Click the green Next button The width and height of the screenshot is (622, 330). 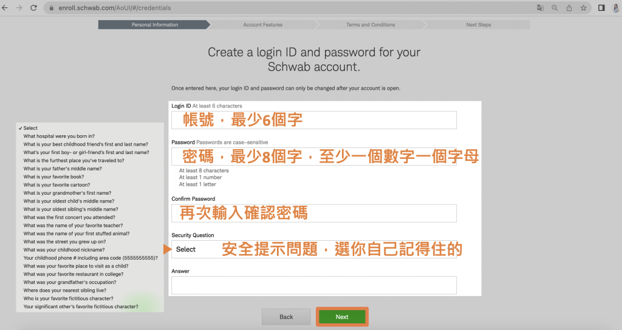pos(342,317)
